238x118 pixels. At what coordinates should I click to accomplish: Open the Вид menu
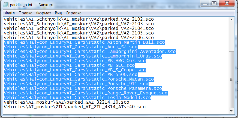coord(58,13)
